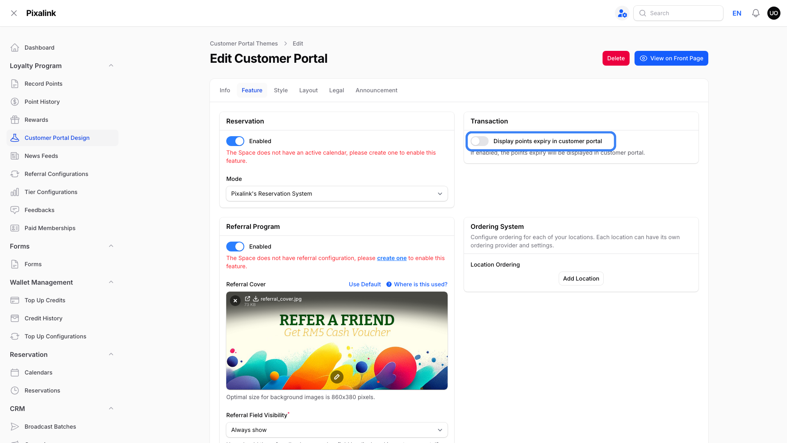Click the UO profile avatar

(x=774, y=13)
